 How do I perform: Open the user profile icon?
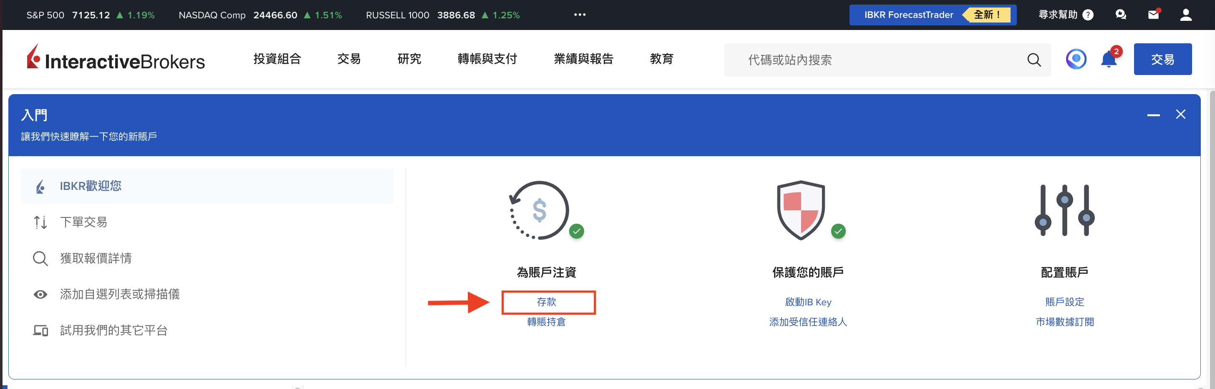point(1185,15)
